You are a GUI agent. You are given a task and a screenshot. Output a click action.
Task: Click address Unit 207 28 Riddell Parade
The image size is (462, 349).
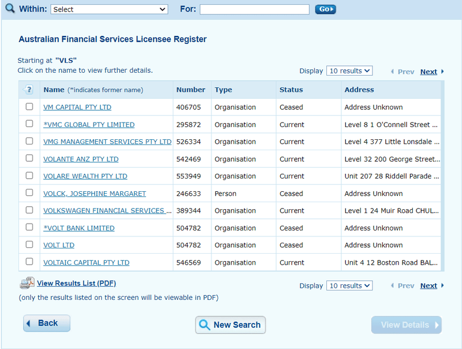pos(392,176)
